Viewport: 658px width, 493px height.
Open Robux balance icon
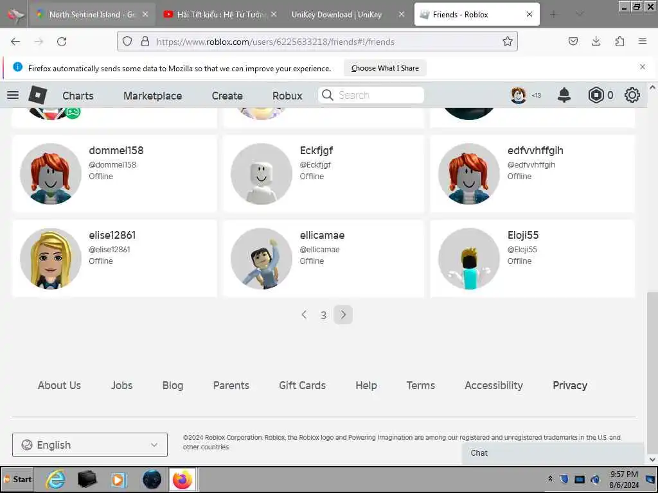click(x=596, y=95)
